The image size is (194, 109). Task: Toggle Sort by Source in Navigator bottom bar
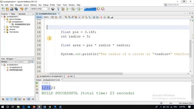point(33,99)
